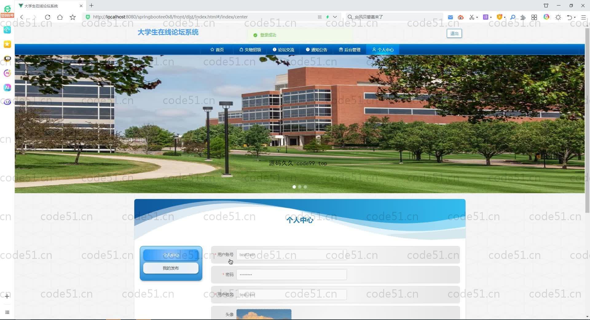Select the scissors screenshot tool
Viewport: 590px width, 320px height.
(x=472, y=17)
